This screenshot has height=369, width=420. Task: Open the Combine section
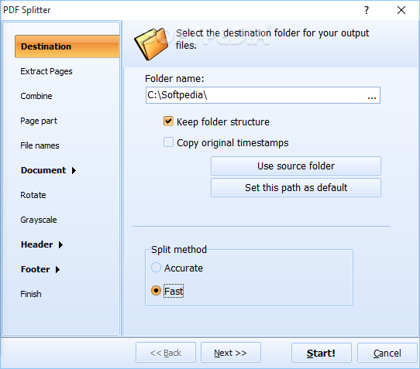[x=36, y=96]
